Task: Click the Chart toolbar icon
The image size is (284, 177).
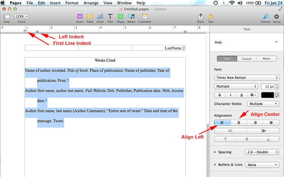Action: tap(100, 17)
